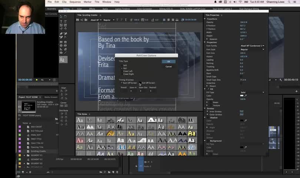Click the Background color swatch
The image size is (300, 178).
(x=242, y=147)
